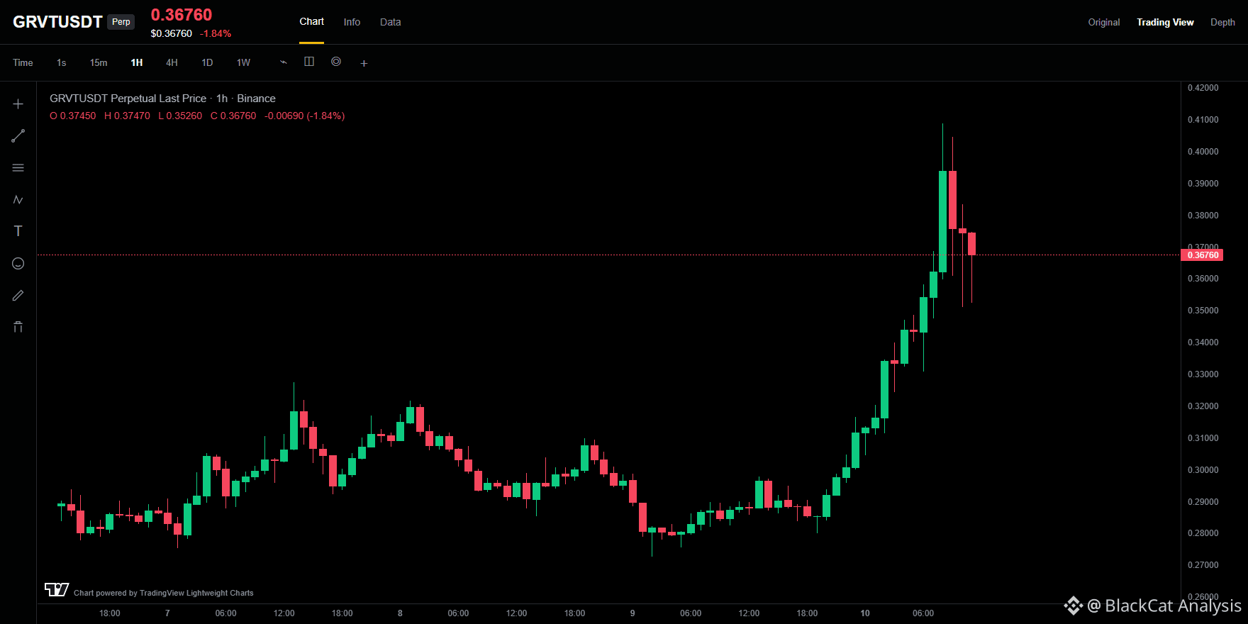This screenshot has width=1248, height=624.
Task: Open the Info tab
Action: coord(352,22)
